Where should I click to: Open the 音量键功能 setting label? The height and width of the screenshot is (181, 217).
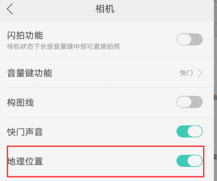(x=29, y=73)
